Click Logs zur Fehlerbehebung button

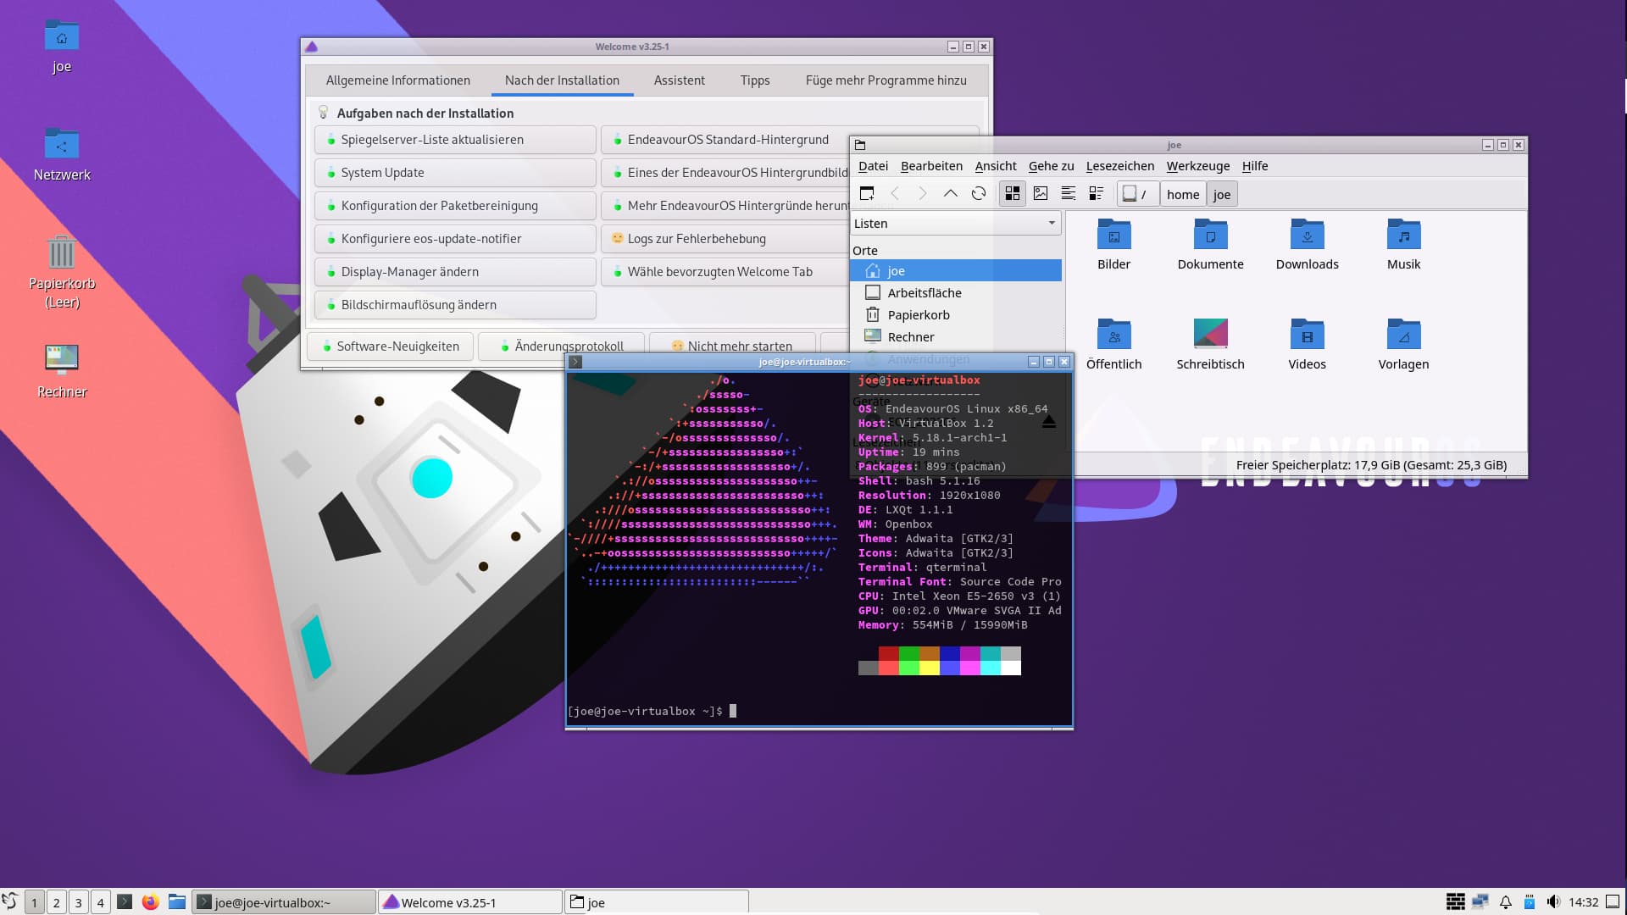[x=725, y=239]
